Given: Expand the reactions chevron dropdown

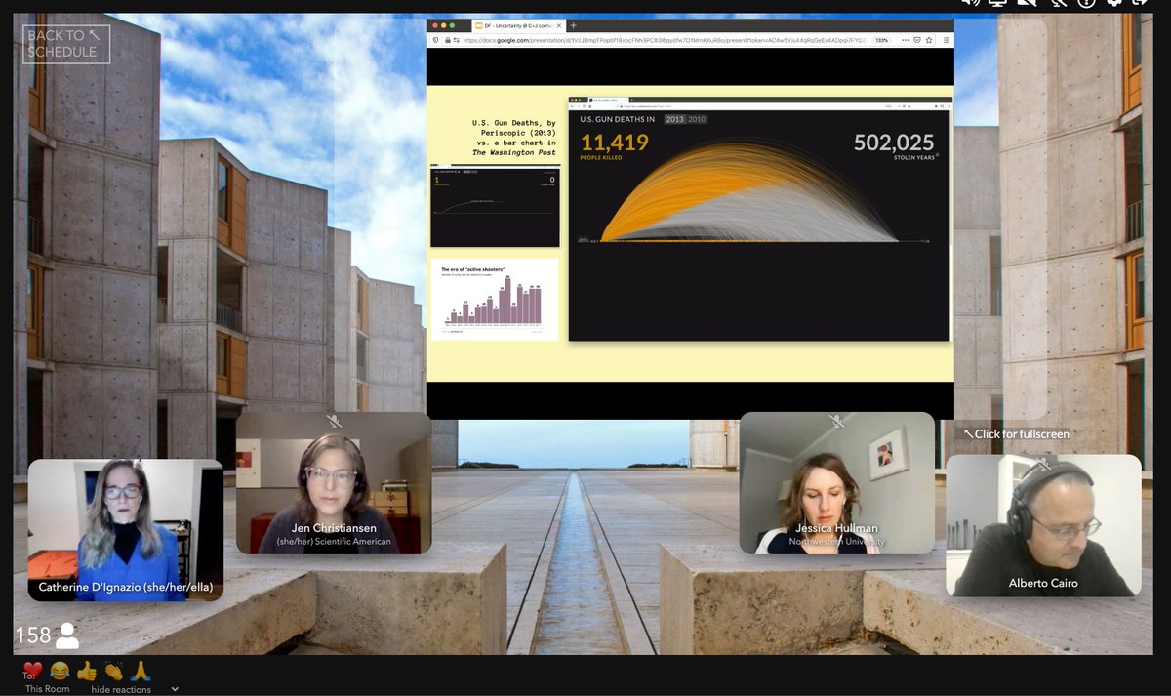Looking at the screenshot, I should 175,689.
